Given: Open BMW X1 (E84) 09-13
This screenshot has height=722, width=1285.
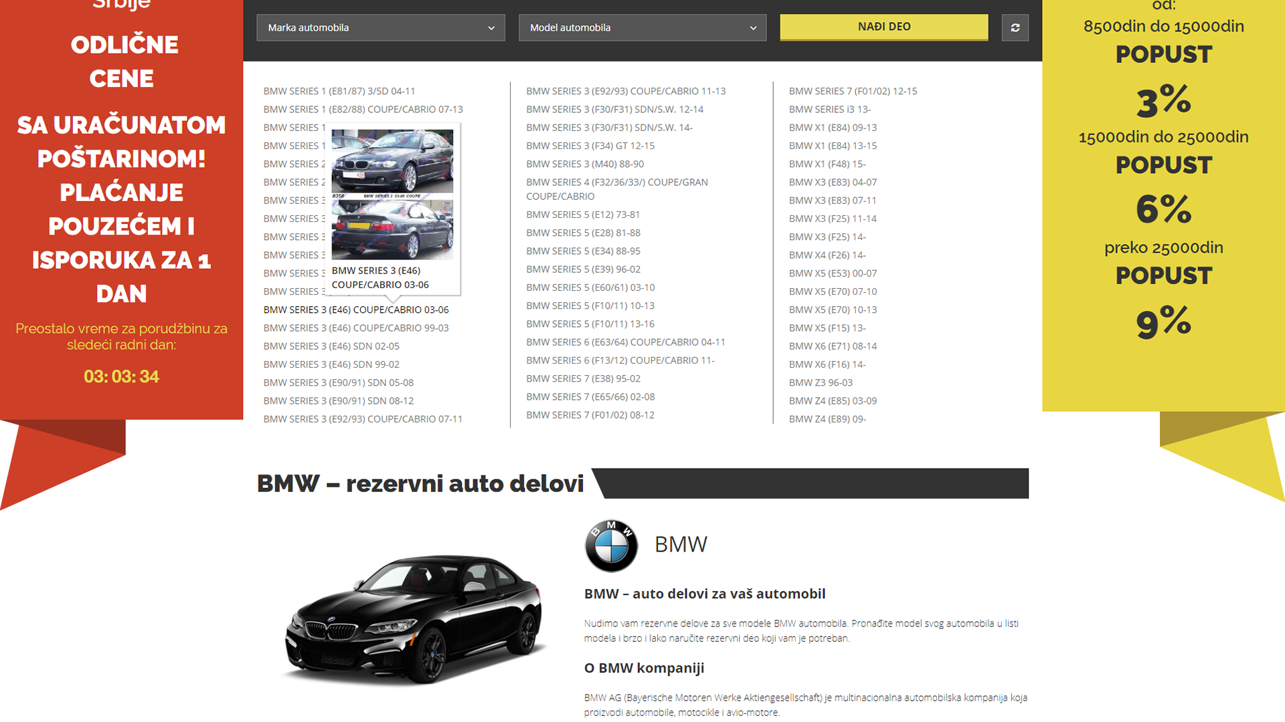Looking at the screenshot, I should [833, 127].
